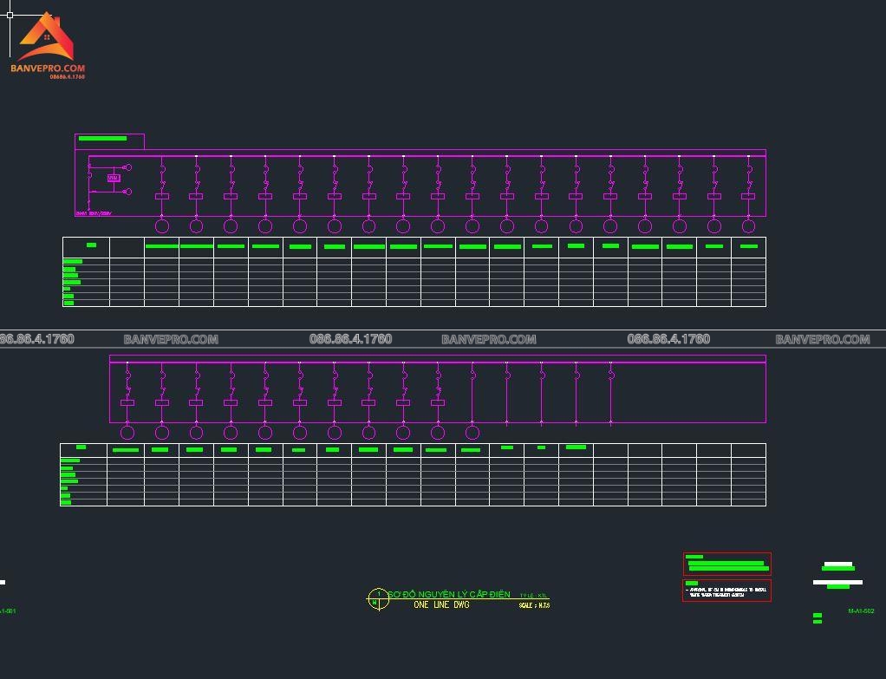Select the upper panel's green title label
The height and width of the screenshot is (679, 886).
click(103, 139)
